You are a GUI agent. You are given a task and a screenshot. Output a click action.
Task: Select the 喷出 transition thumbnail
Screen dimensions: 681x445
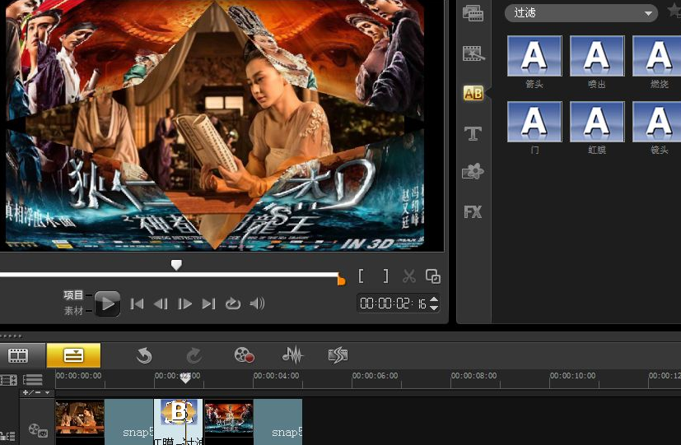597,56
